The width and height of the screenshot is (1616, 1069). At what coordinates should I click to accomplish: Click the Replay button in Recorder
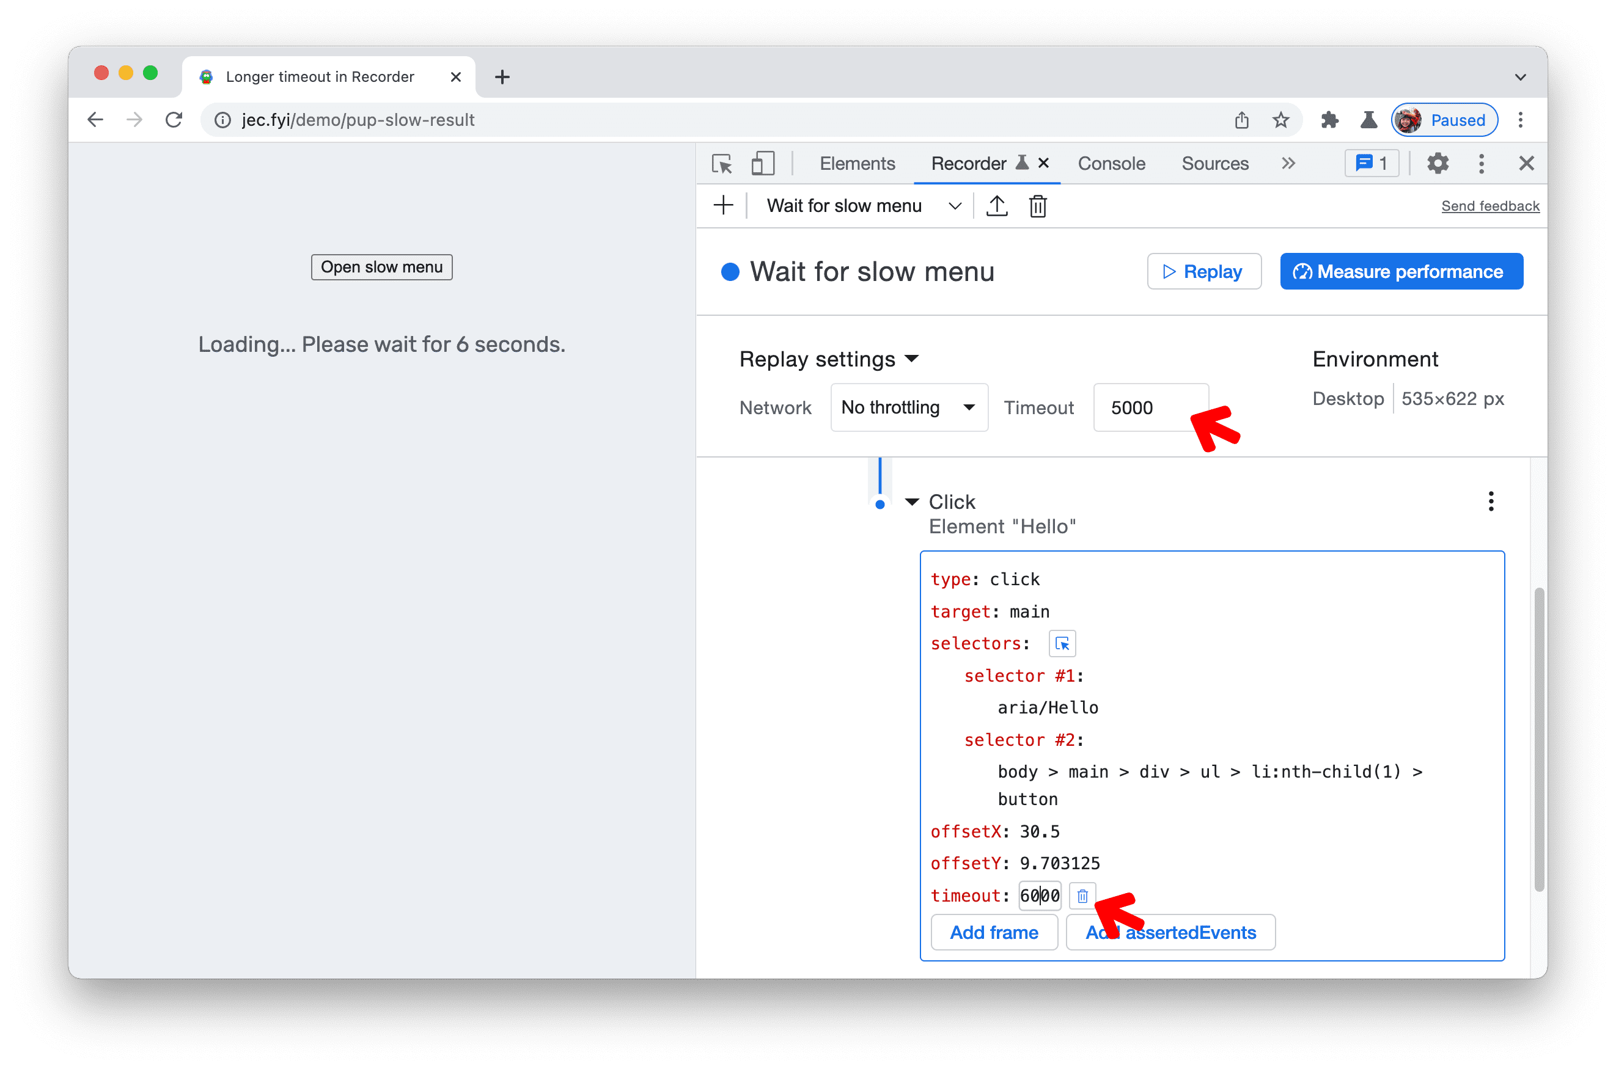point(1203,271)
